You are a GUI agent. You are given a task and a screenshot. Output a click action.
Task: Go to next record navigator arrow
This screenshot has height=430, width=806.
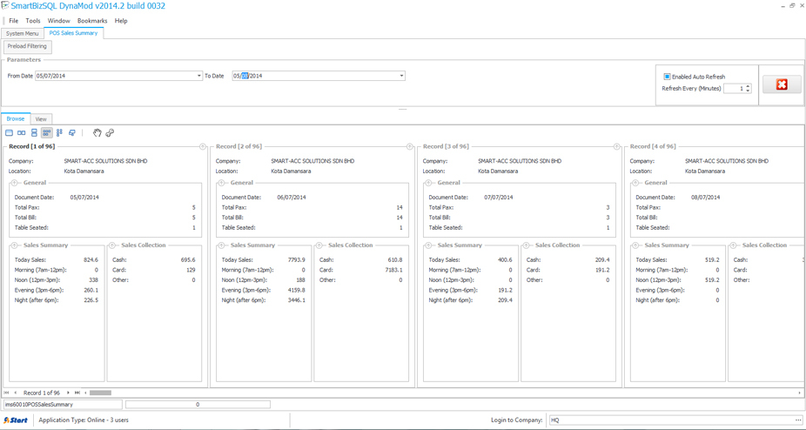point(69,393)
